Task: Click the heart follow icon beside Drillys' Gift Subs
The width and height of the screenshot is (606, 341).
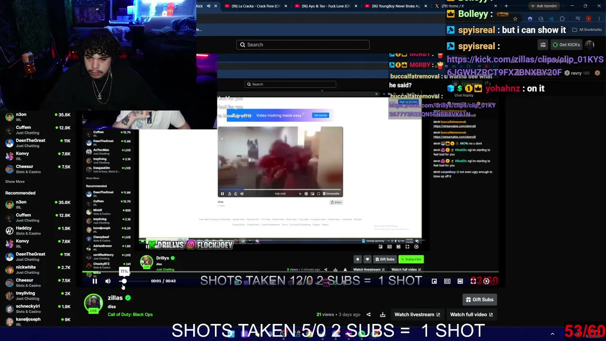Action: pos(367,259)
